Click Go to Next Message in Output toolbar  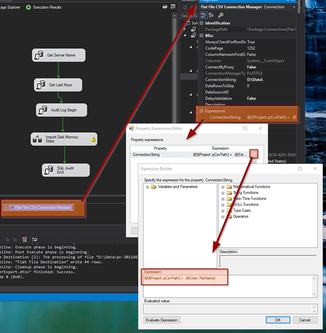[15, 239]
